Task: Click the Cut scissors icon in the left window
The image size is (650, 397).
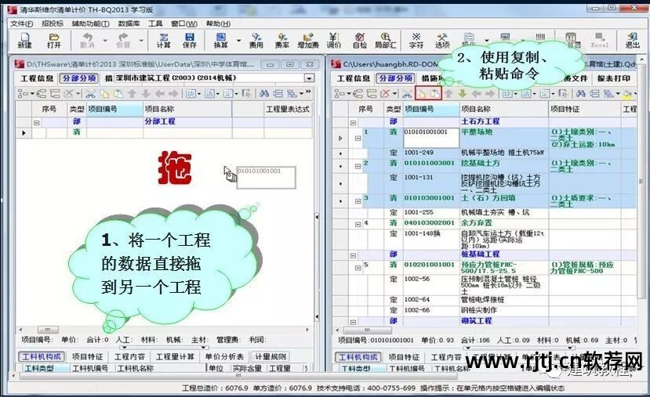Action: tap(90, 94)
